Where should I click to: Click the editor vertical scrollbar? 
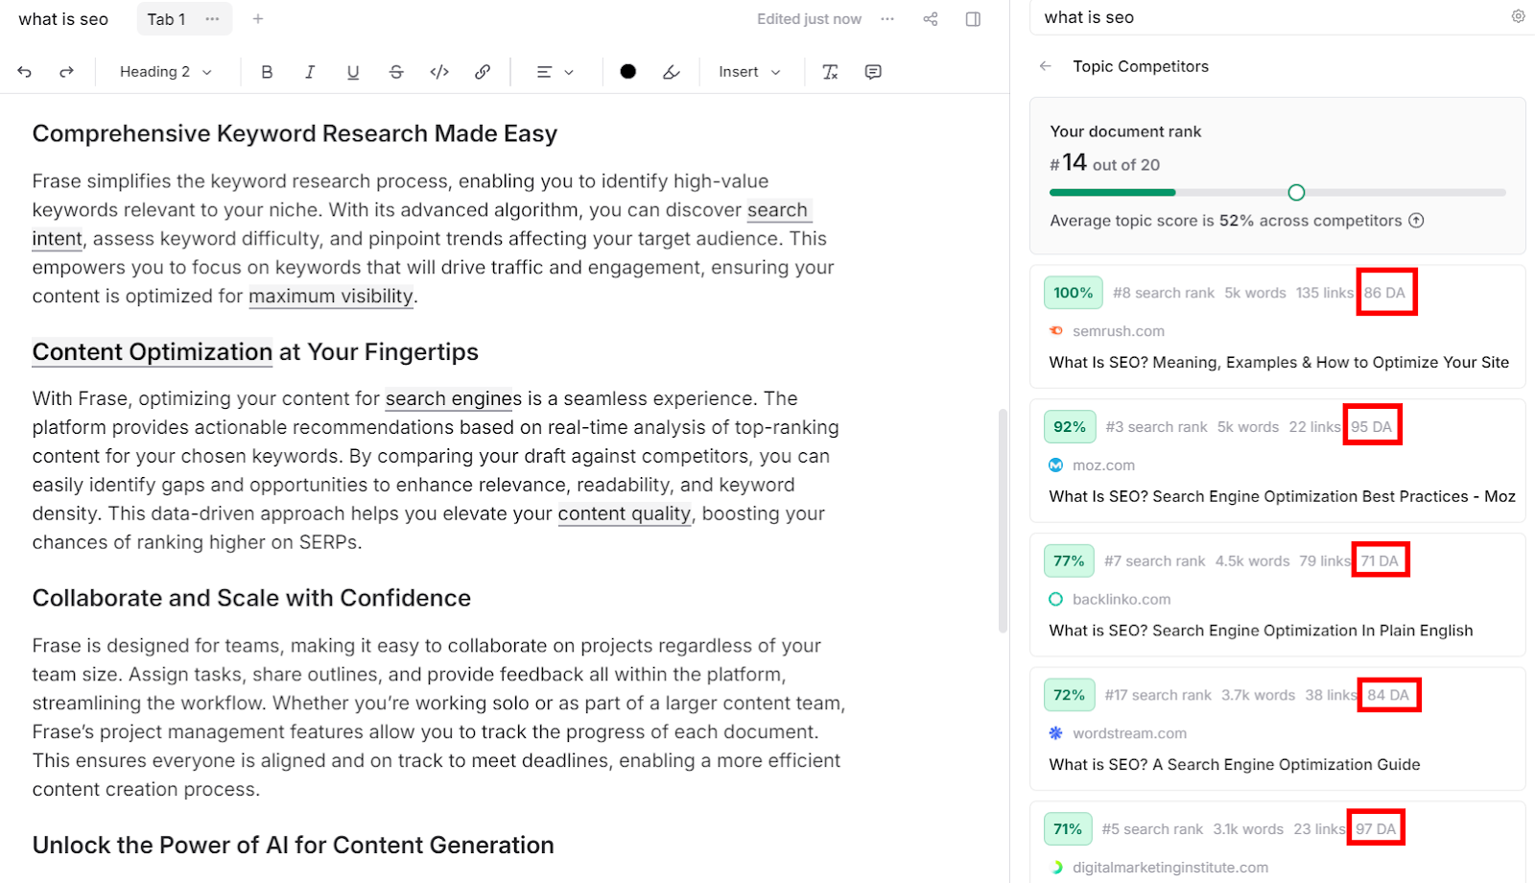click(1004, 521)
